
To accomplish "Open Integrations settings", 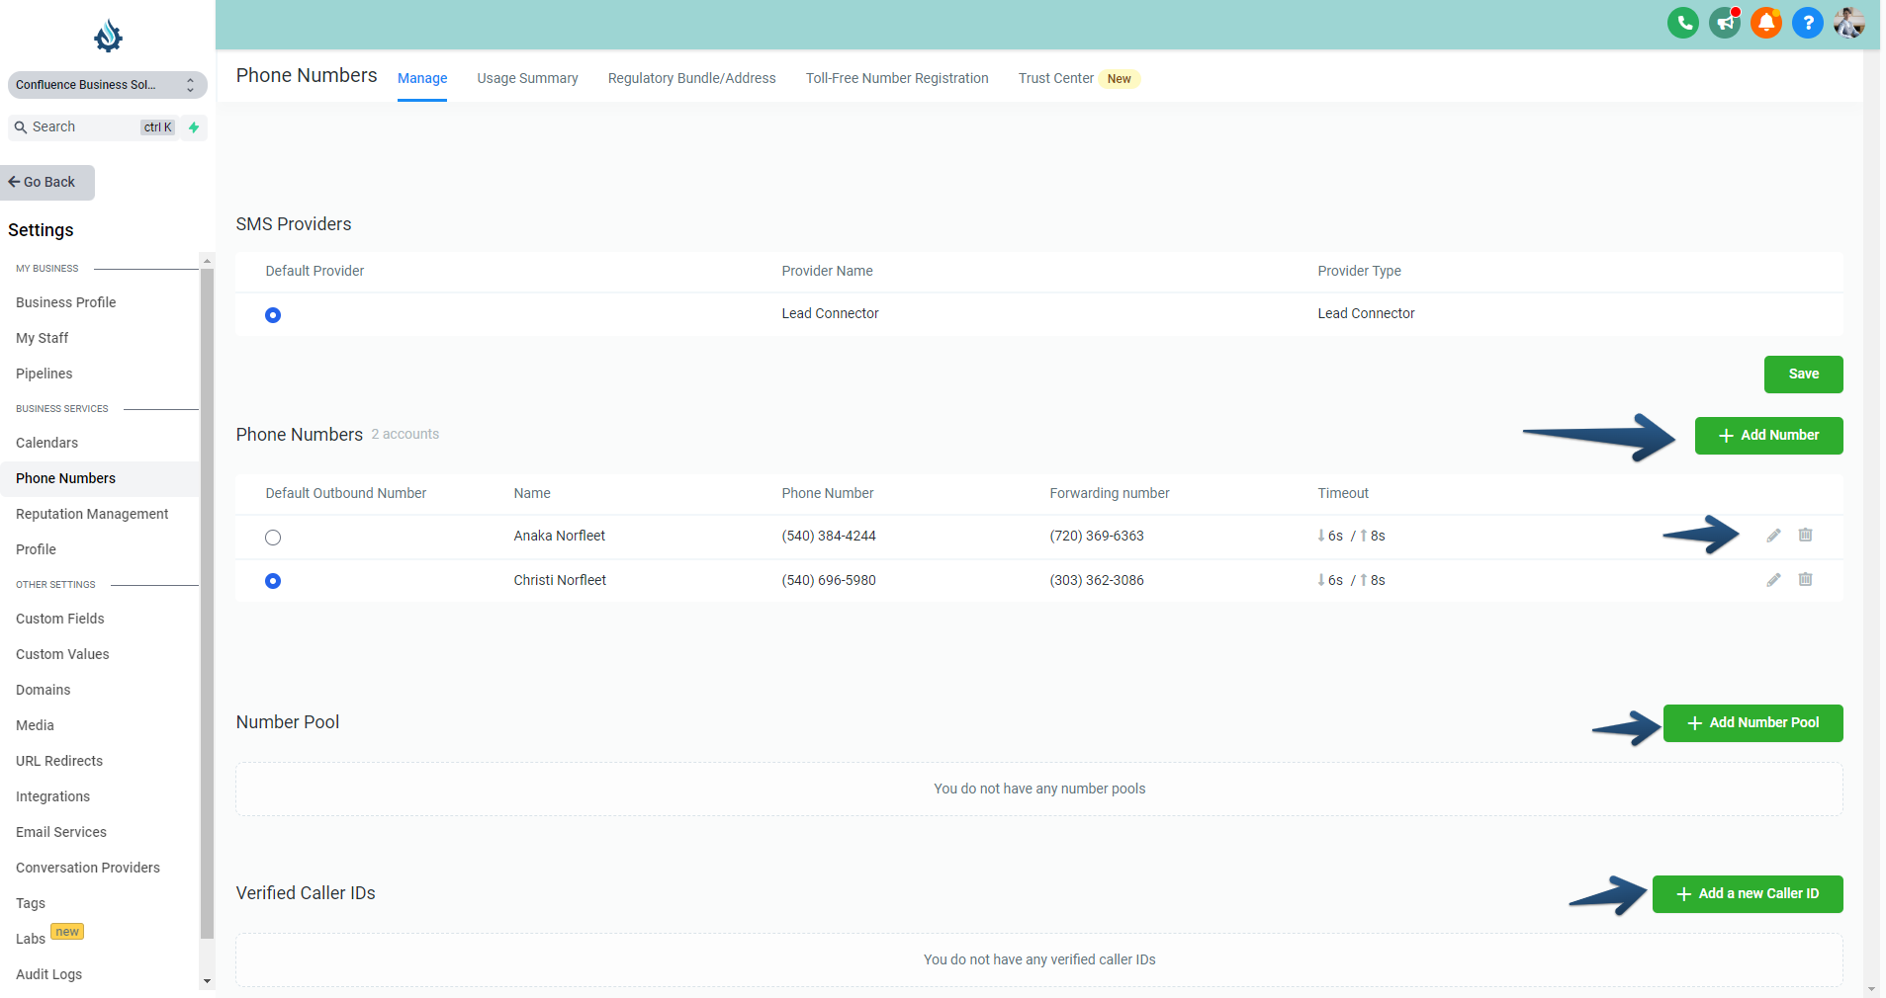I will (52, 796).
